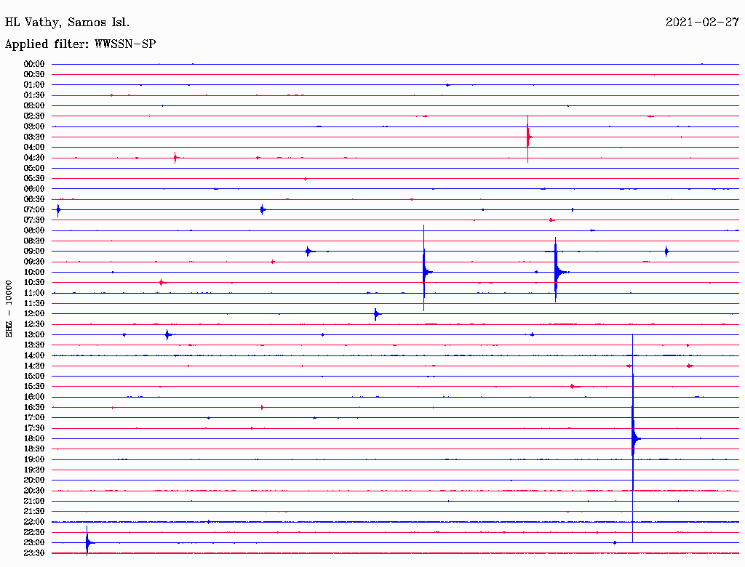
Task: Select the 01:00 time label
Action: pyautogui.click(x=33, y=84)
